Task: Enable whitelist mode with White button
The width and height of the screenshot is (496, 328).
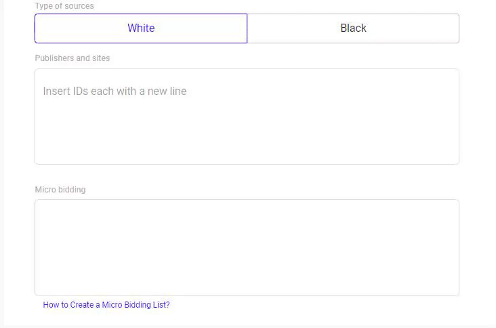Action: pyautogui.click(x=141, y=28)
